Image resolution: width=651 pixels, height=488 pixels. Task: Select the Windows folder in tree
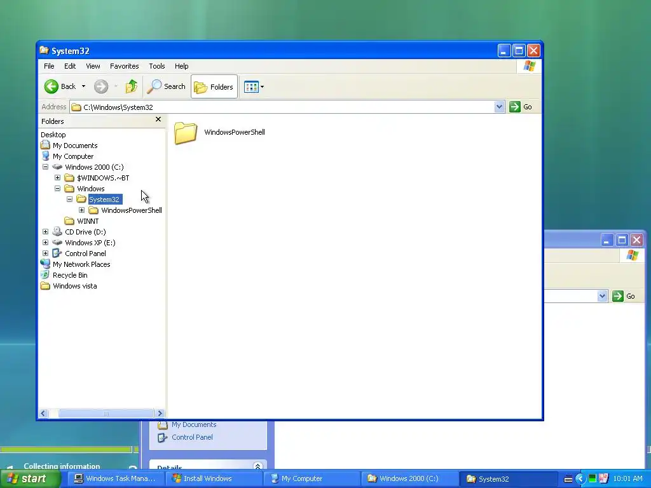[x=90, y=188]
